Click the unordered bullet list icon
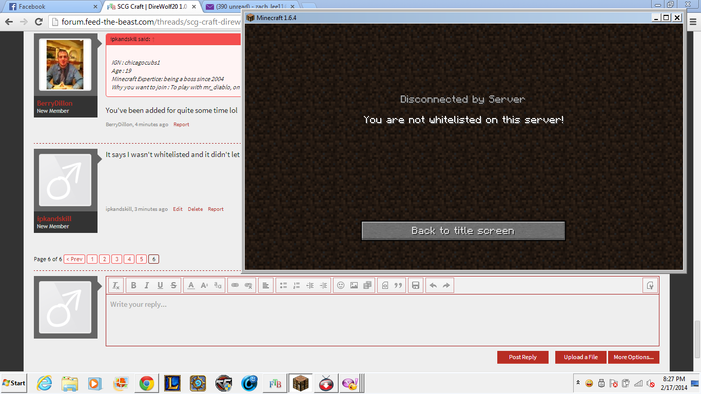 283,286
